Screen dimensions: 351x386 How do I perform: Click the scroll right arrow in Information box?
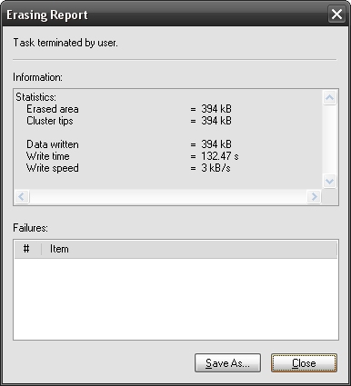click(314, 197)
